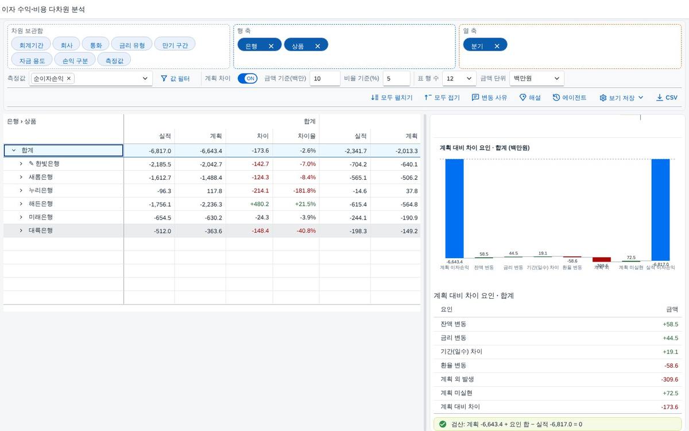Select the 계획 외 발생 factor row
The width and height of the screenshot is (689, 431).
coord(558,379)
